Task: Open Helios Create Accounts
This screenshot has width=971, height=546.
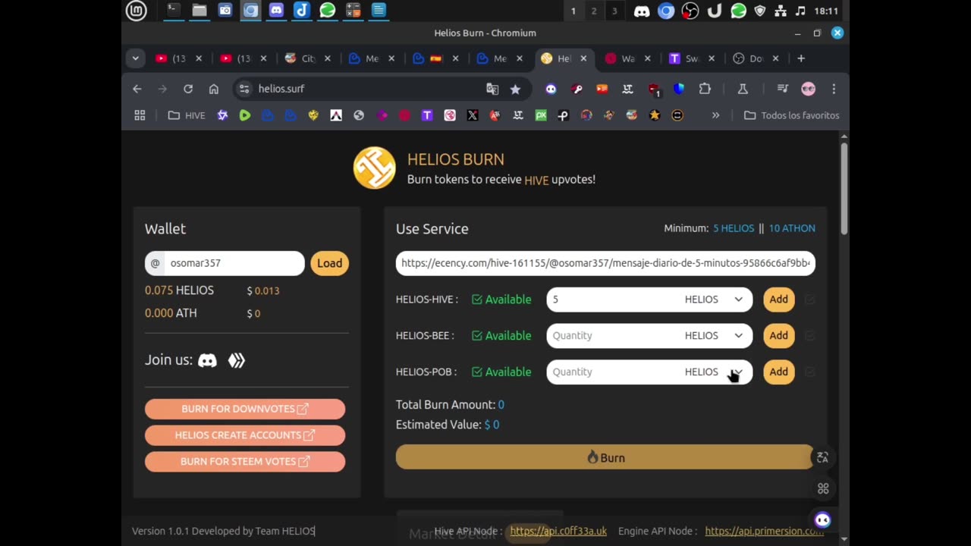Action: point(245,435)
